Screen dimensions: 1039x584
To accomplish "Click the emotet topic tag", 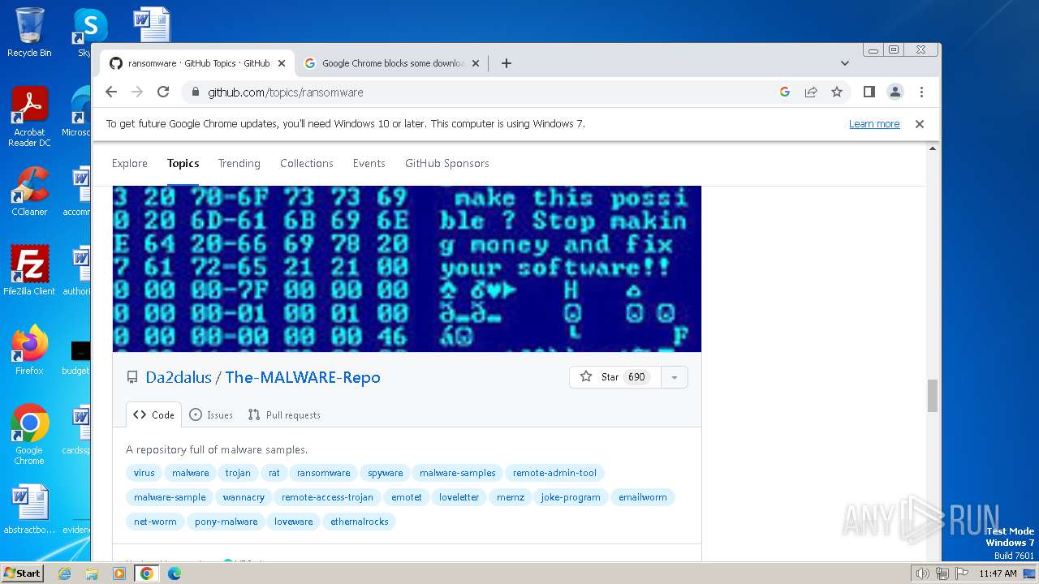I will [407, 497].
